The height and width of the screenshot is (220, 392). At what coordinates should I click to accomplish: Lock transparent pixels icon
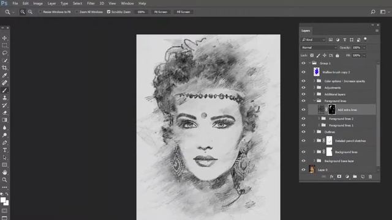(x=312, y=56)
